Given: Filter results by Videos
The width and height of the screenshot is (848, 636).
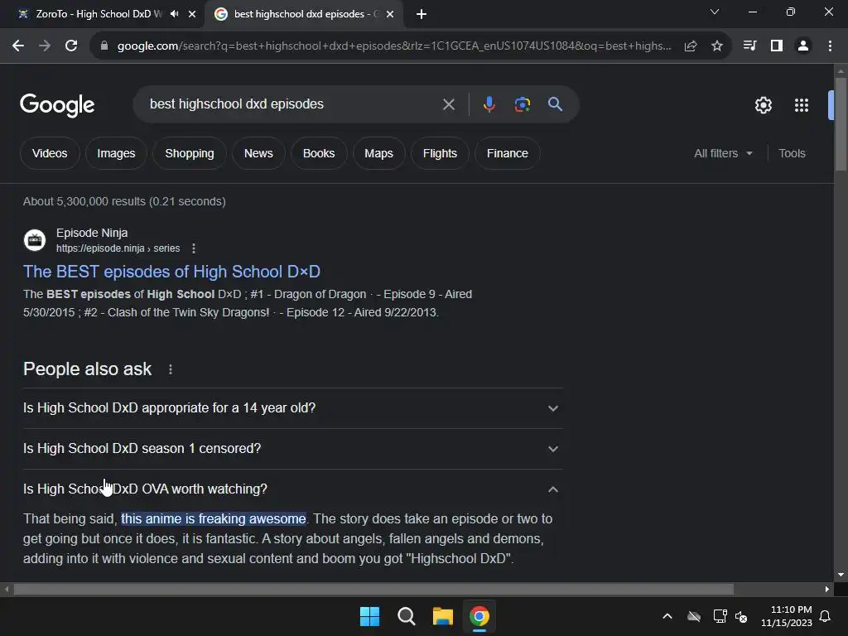Looking at the screenshot, I should point(50,153).
